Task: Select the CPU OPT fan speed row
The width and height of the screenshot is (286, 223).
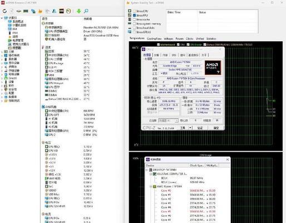Action: pos(70,115)
